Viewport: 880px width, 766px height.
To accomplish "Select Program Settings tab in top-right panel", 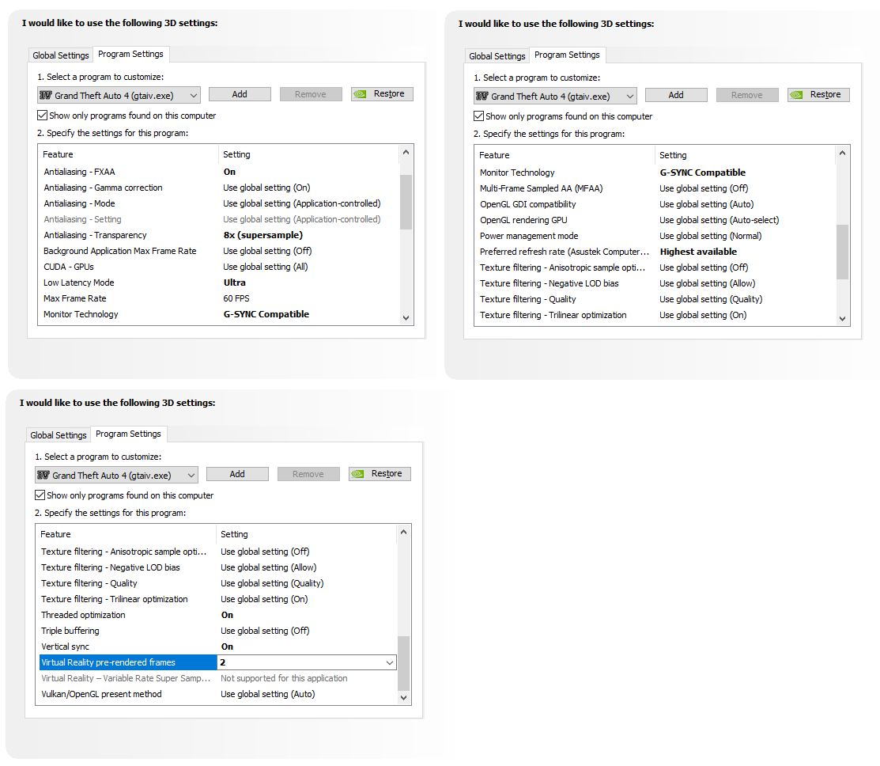I will 568,55.
